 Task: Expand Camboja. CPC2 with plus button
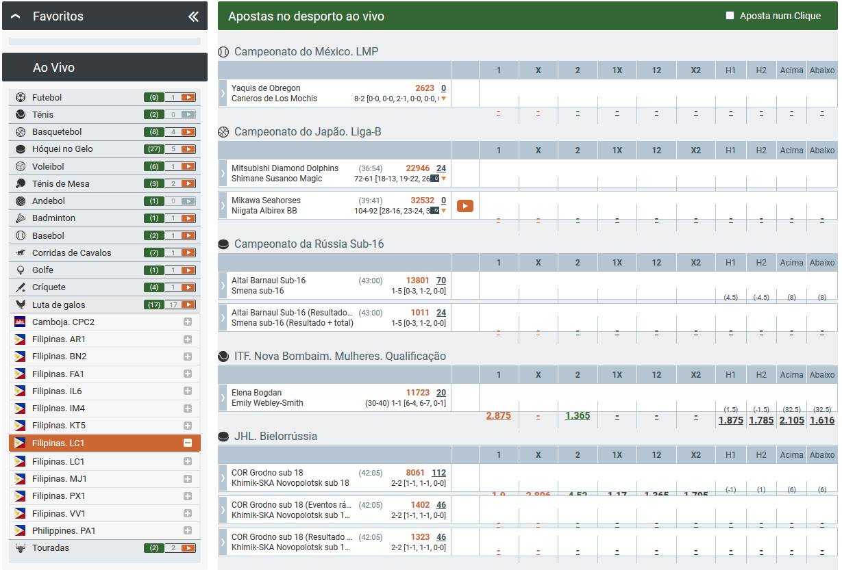188,322
